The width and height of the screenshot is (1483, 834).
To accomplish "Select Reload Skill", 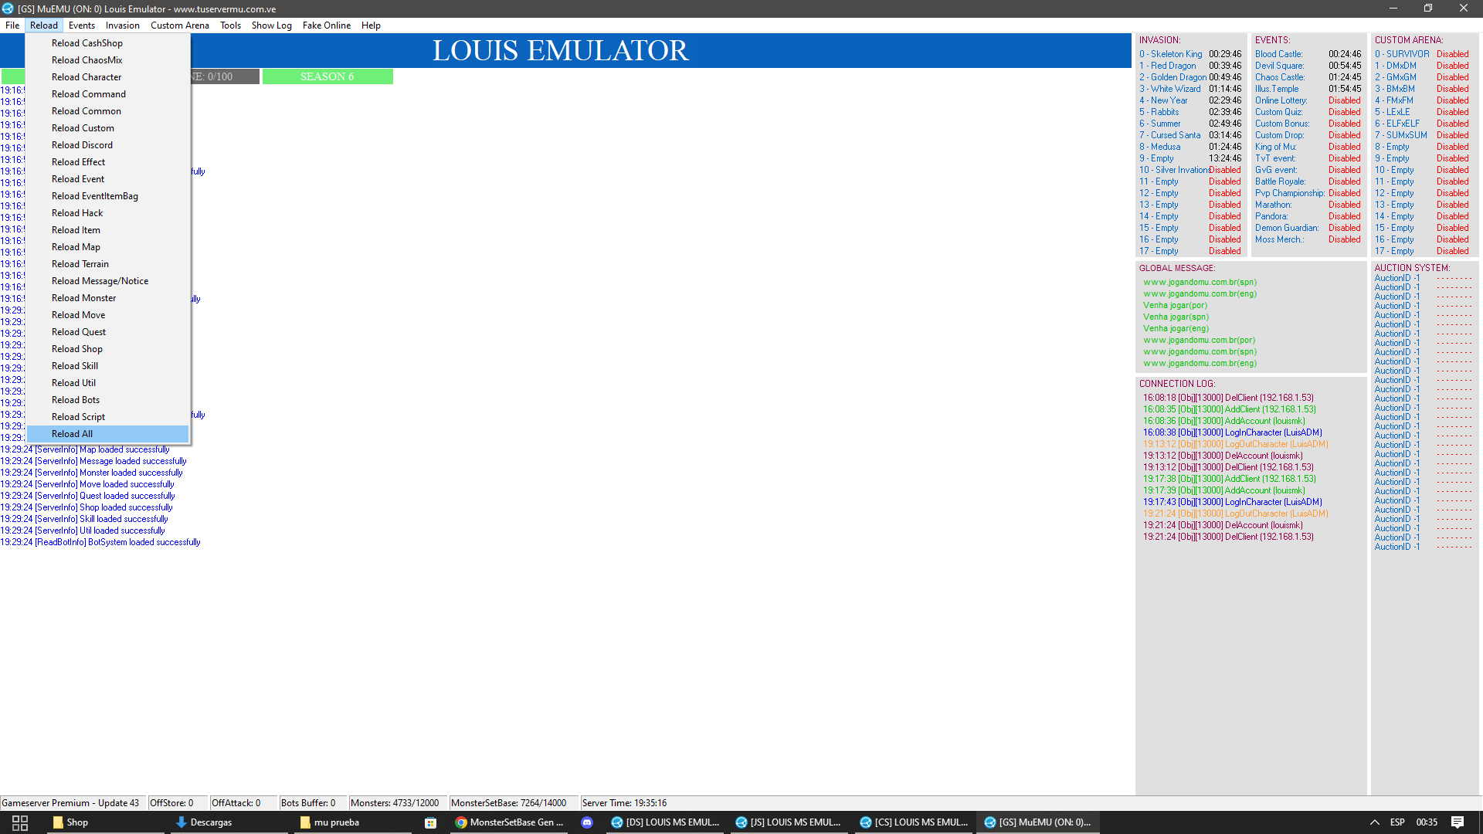I will coord(108,366).
